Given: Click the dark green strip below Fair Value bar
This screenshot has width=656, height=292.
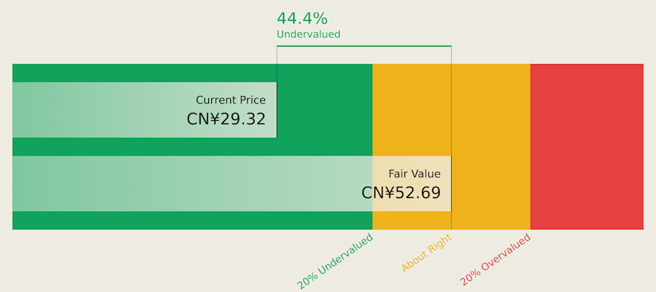Looking at the screenshot, I should [191, 220].
